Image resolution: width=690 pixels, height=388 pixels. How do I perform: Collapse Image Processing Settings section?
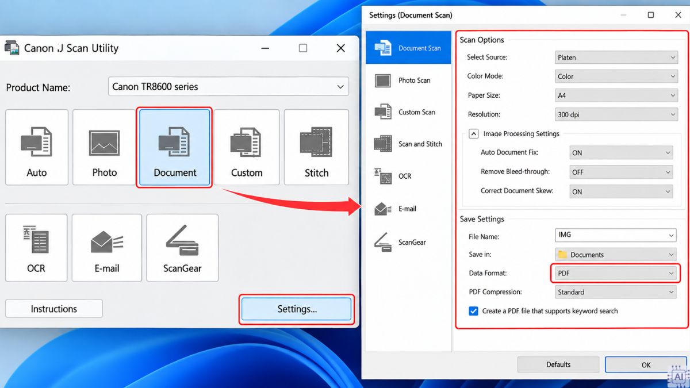(473, 133)
